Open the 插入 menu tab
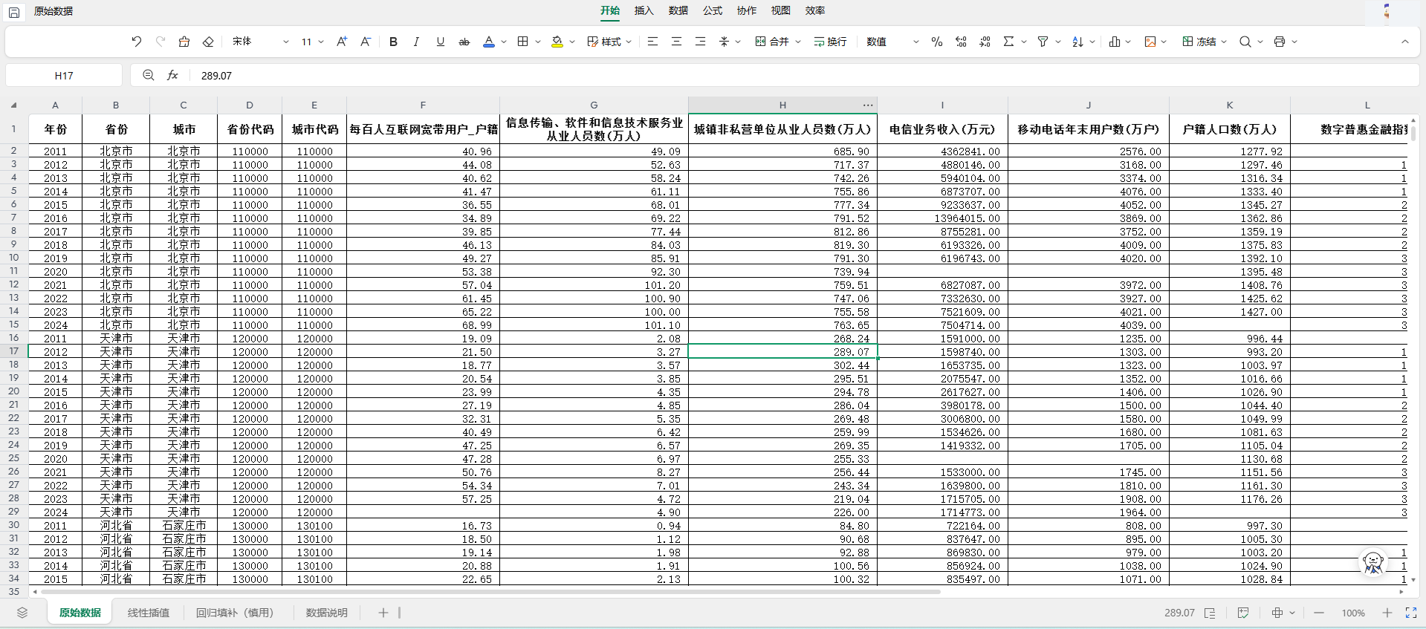Viewport: 1426px width, 629px height. click(644, 10)
